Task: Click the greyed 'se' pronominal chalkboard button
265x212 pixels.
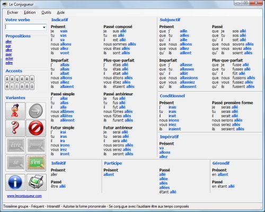Action: (15, 163)
